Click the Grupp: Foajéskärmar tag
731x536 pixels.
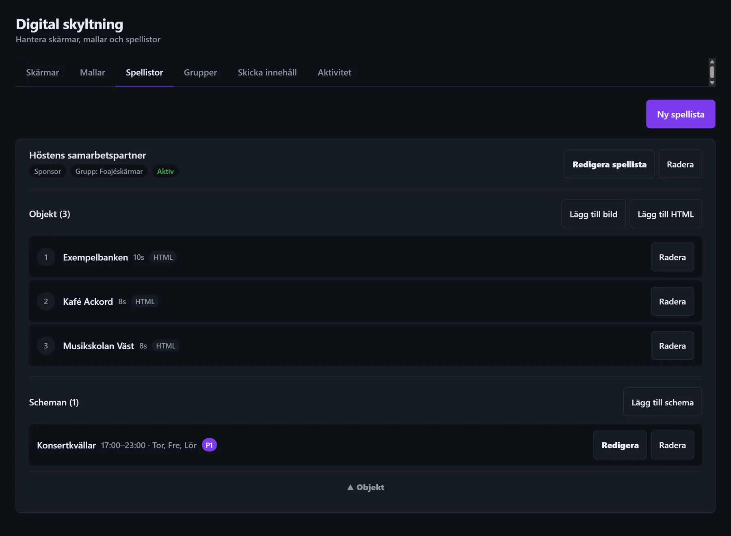click(109, 171)
